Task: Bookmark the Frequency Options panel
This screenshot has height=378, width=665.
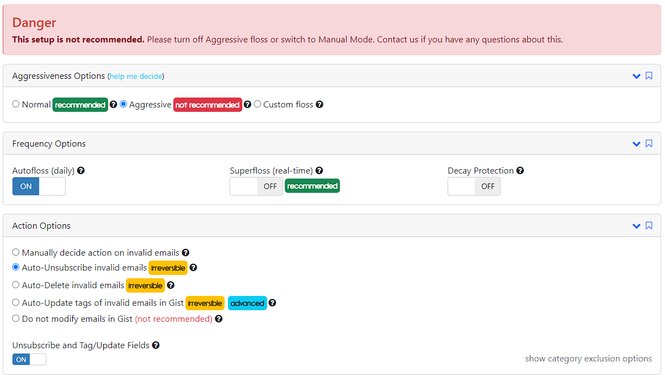Action: pyautogui.click(x=649, y=144)
